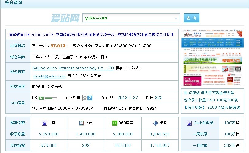Open the 百度快照 date 2013-7-27 link

point(128,98)
